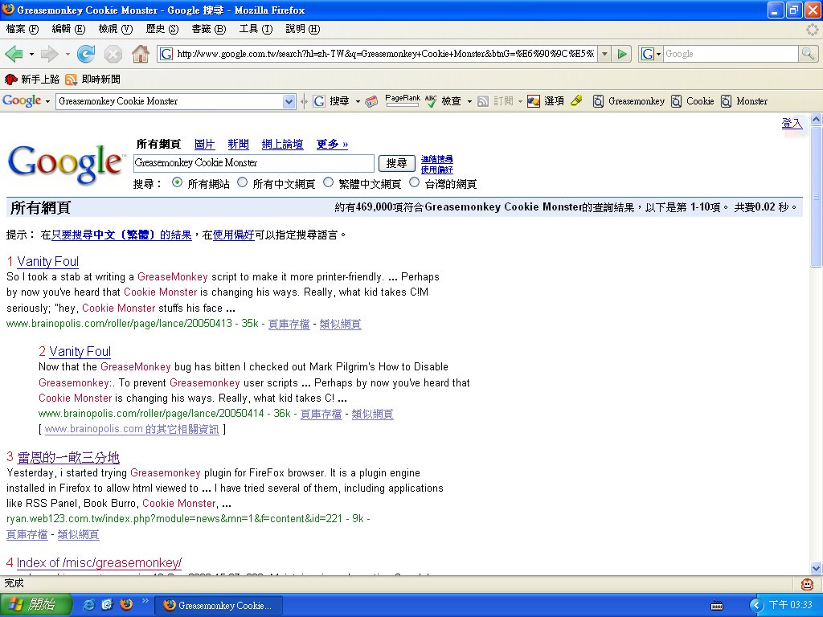Click scrollbar up arrow
823x617 pixels.
[817, 120]
